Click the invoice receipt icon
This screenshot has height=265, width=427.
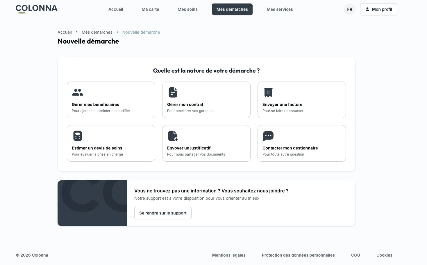pyautogui.click(x=268, y=92)
